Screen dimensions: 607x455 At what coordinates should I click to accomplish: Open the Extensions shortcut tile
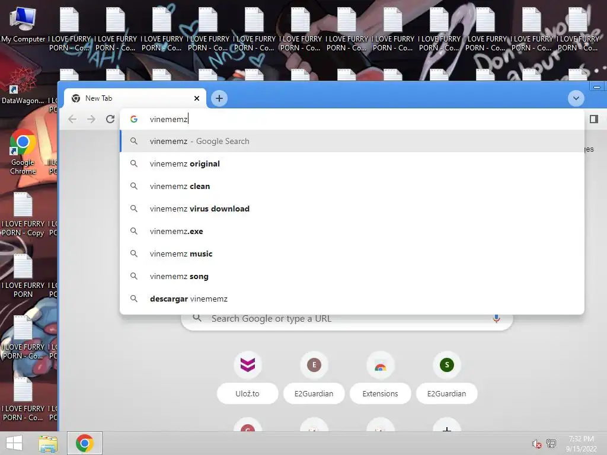pos(380,364)
